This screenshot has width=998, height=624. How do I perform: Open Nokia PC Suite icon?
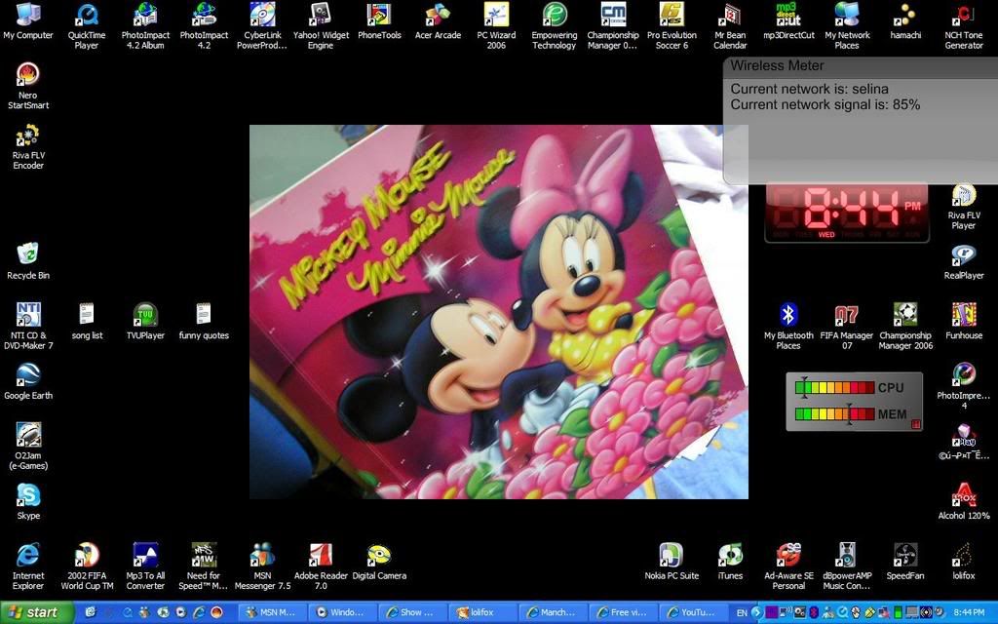pyautogui.click(x=672, y=556)
